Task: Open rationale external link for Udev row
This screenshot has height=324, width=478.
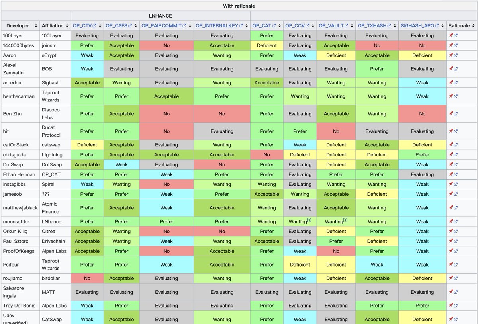Action: coord(456,319)
